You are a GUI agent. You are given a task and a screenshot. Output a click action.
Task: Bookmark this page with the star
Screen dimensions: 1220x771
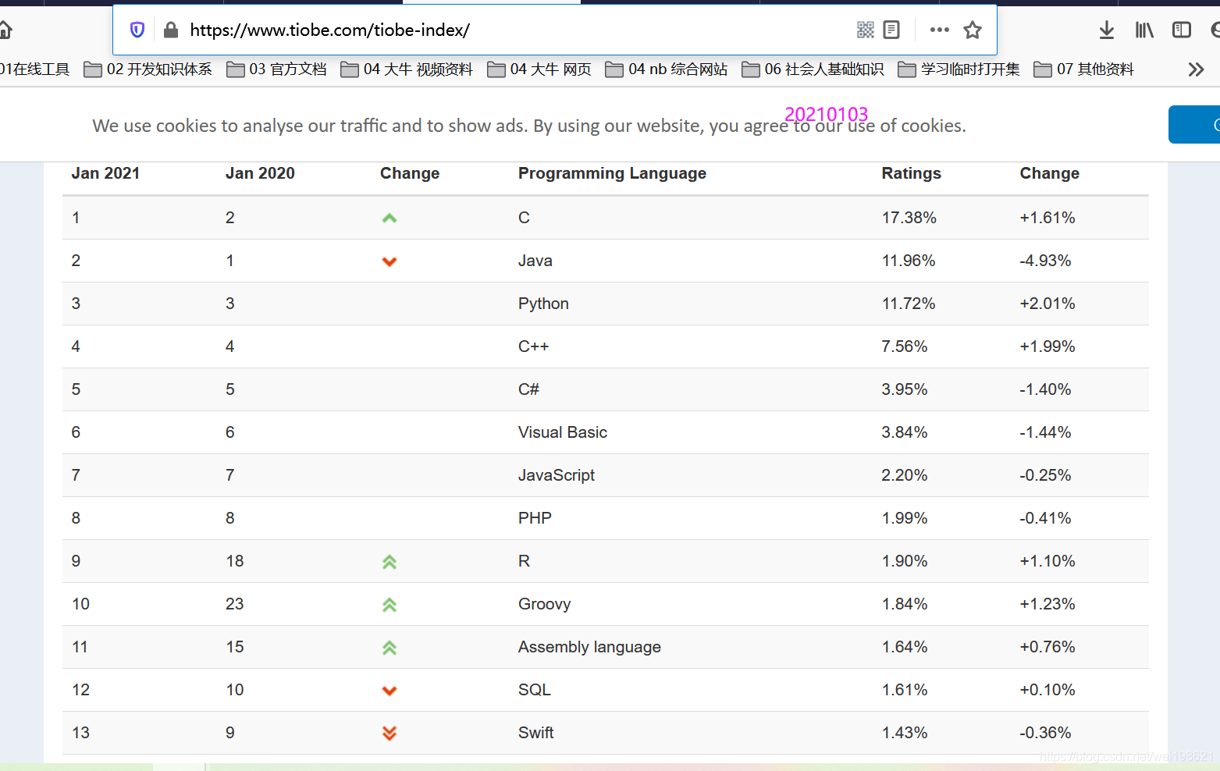pos(973,30)
